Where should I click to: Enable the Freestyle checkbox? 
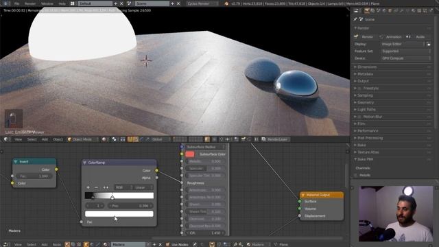click(359, 89)
